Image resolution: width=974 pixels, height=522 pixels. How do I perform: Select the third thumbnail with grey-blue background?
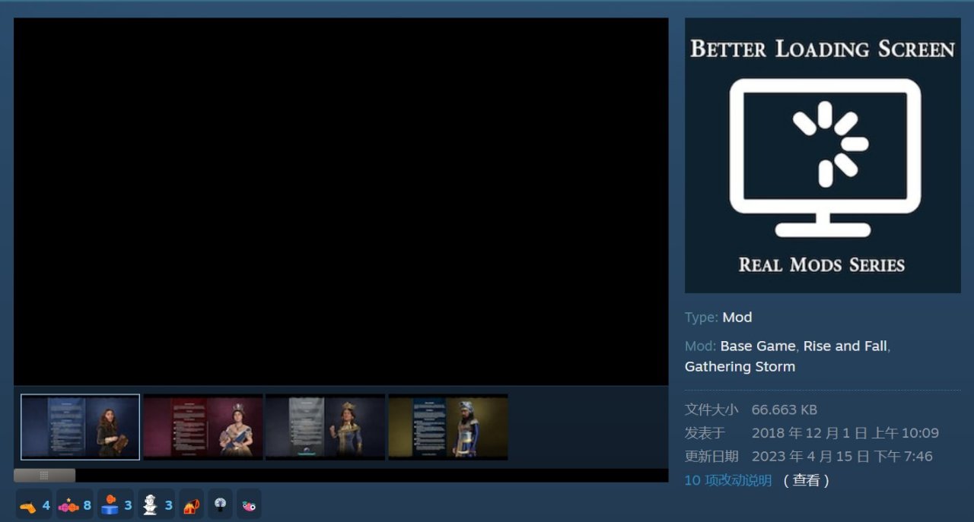click(x=326, y=427)
